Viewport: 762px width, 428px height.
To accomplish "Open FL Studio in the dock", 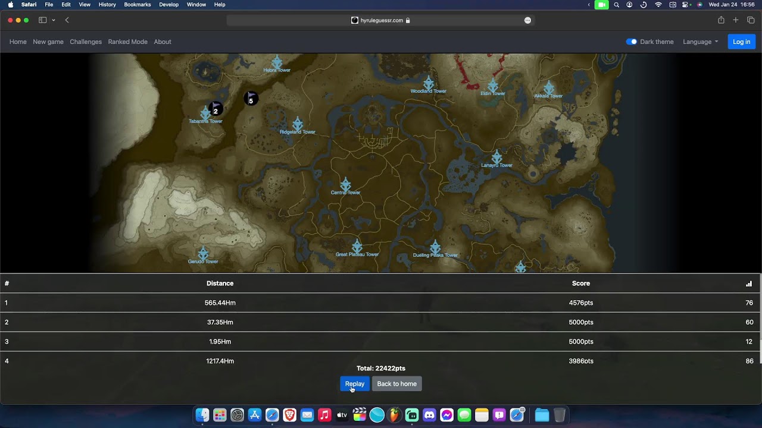I will (x=394, y=415).
